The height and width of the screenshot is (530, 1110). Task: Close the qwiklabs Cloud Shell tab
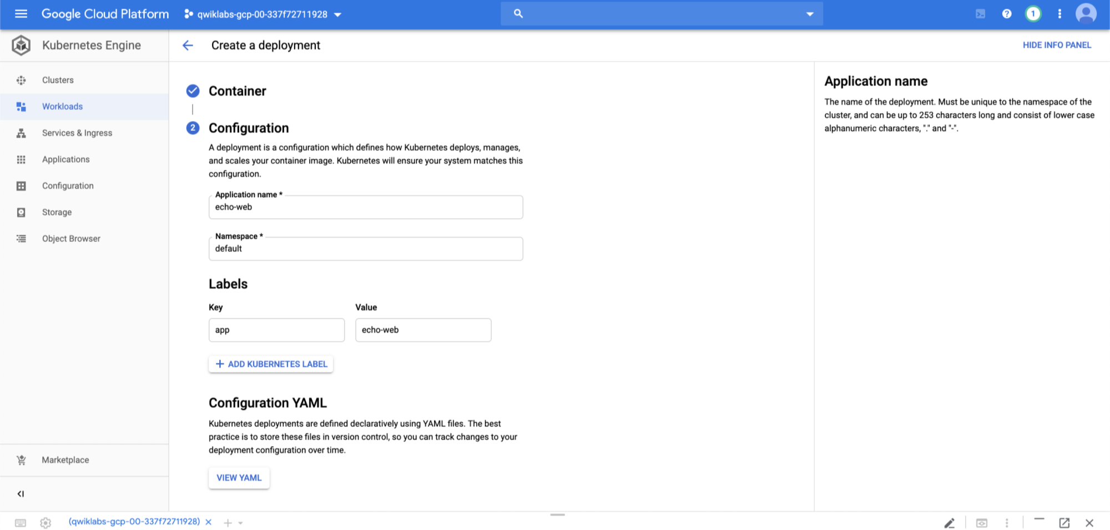click(209, 522)
